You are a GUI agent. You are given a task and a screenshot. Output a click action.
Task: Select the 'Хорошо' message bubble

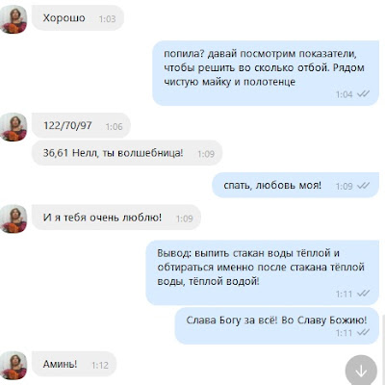(78, 18)
